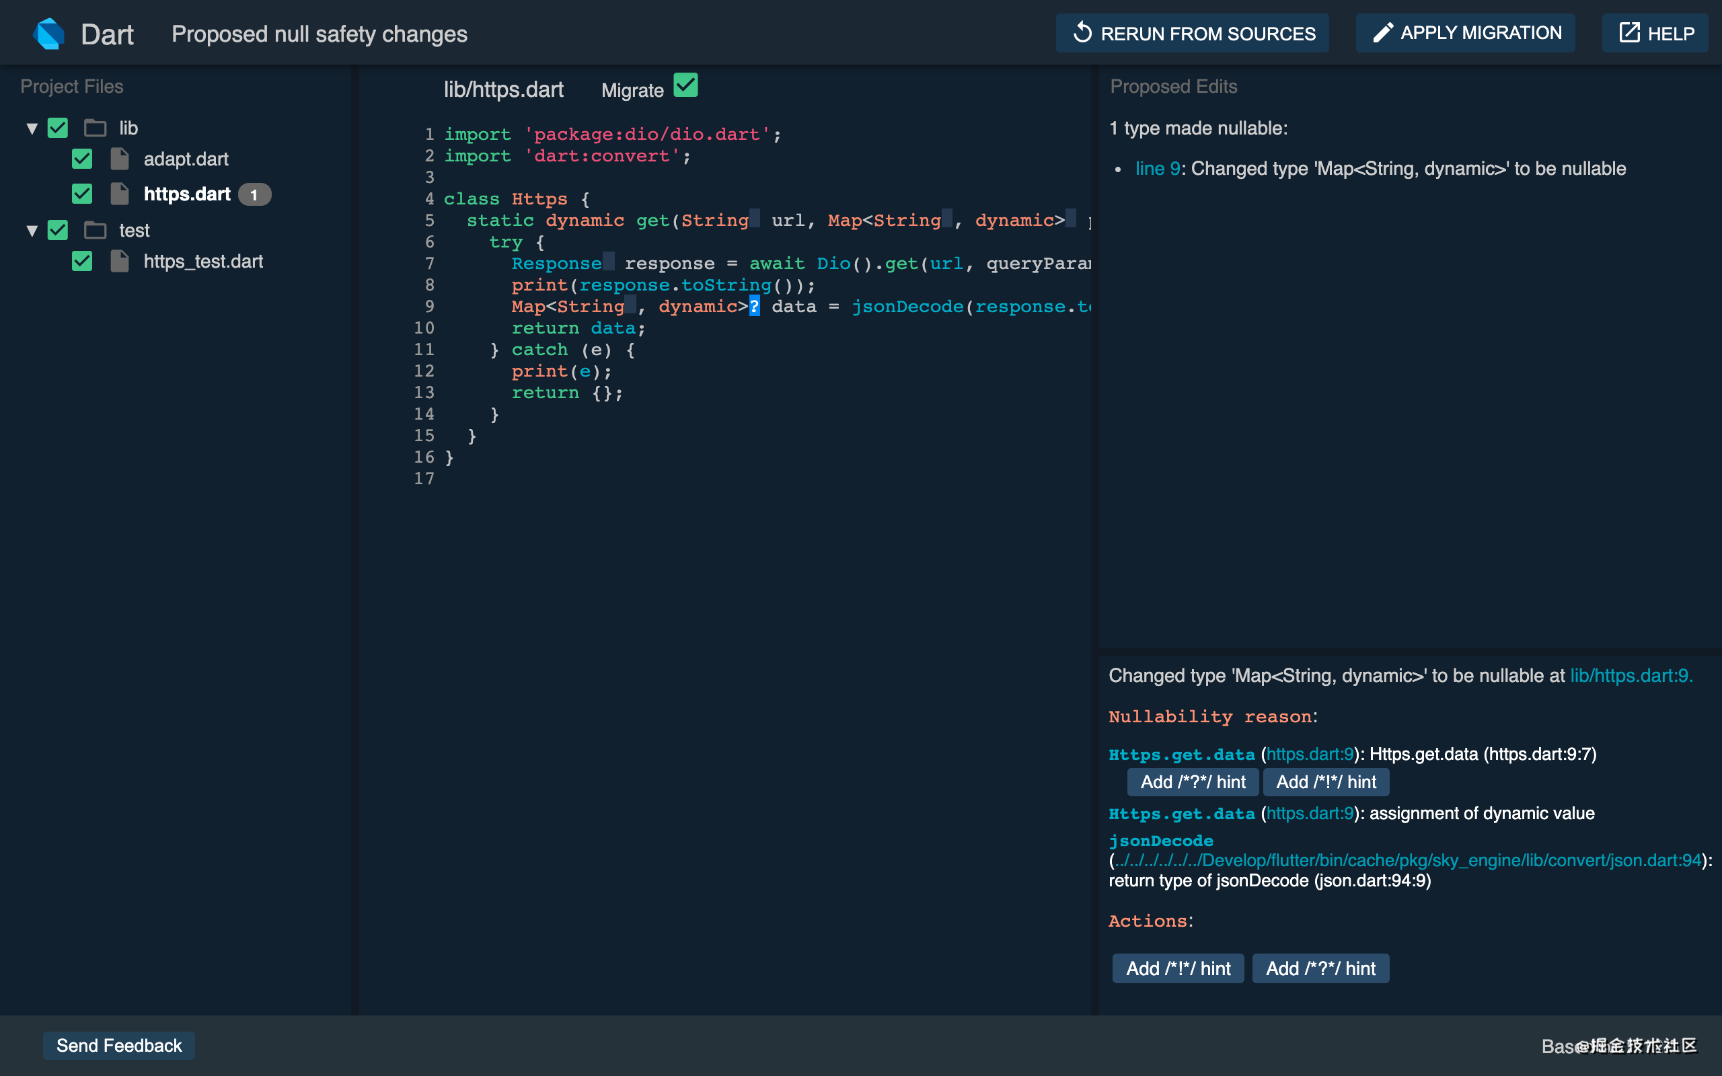Click the help external-link icon
Viewport: 1722px width, 1076px height.
click(x=1629, y=33)
